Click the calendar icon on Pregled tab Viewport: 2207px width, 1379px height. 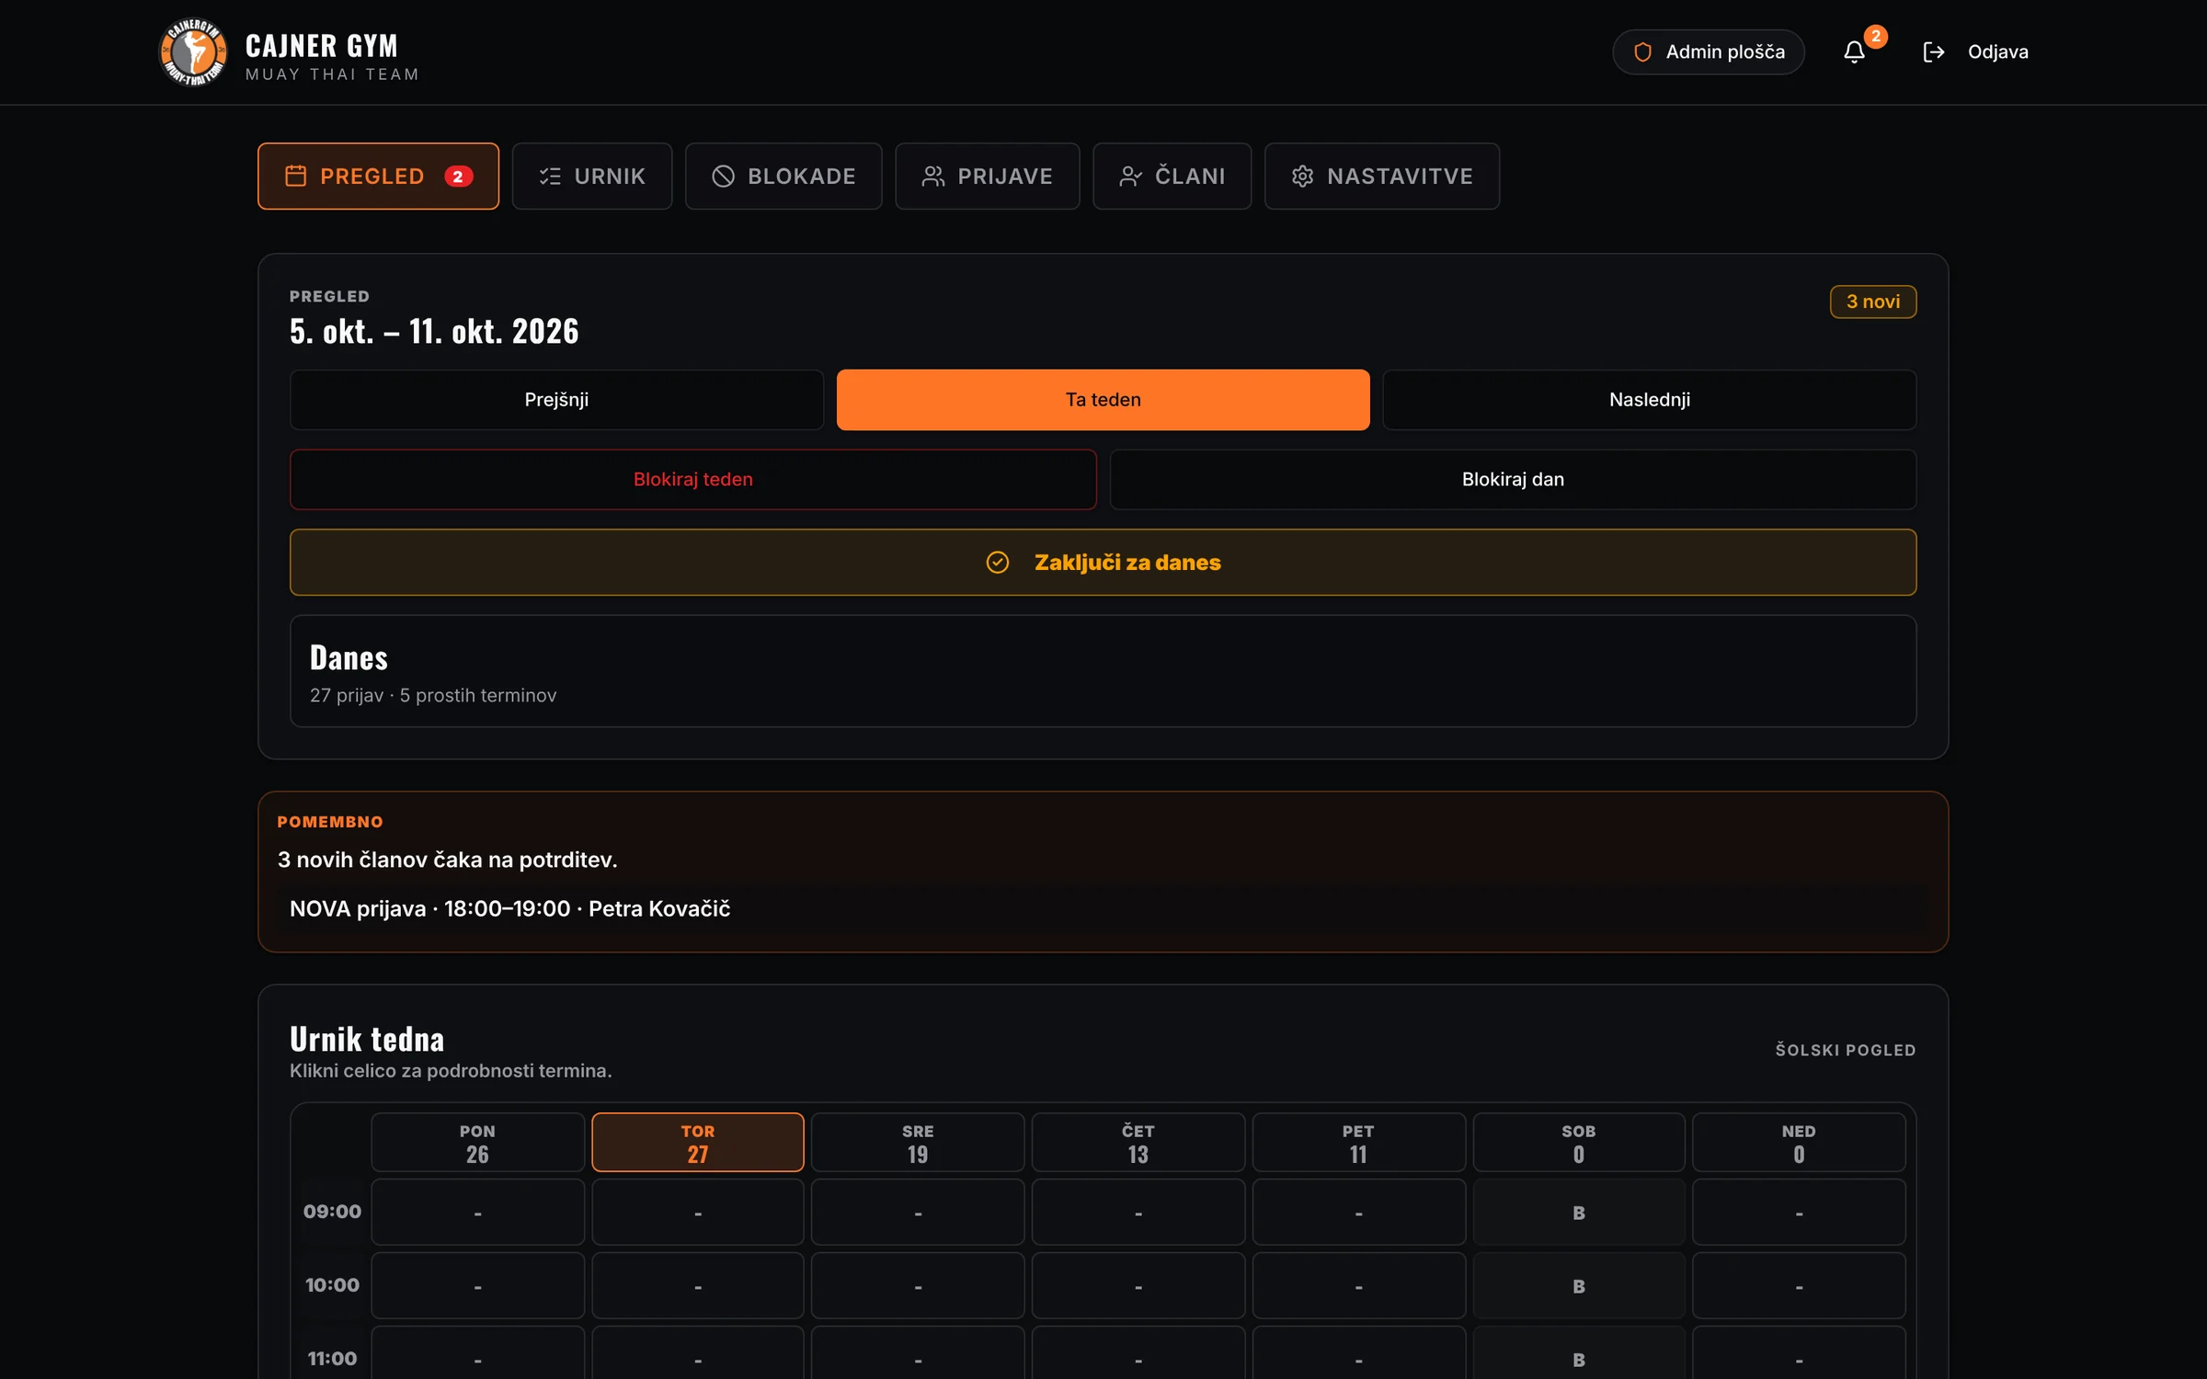(x=295, y=176)
